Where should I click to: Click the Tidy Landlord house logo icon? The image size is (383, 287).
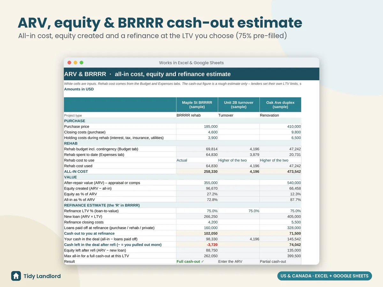click(x=16, y=276)
